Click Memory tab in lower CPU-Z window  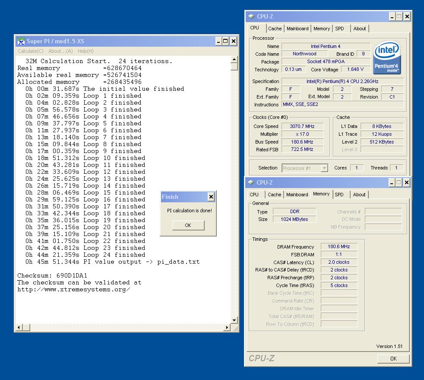coord(321,194)
